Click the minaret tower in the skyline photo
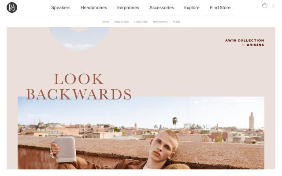Image resolution: width=282 pixels, height=176 pixels. pos(252,121)
